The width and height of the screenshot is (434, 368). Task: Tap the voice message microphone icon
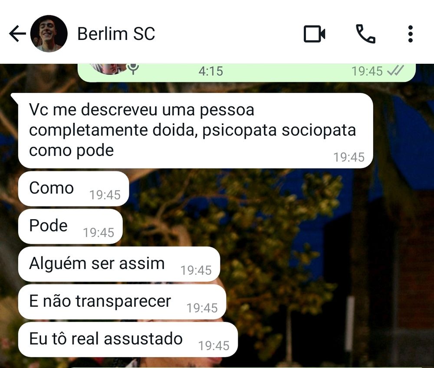coord(133,69)
